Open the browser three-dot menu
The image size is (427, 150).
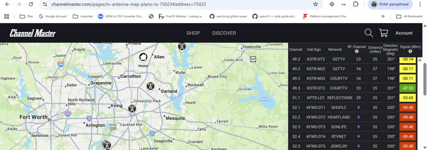point(420,4)
